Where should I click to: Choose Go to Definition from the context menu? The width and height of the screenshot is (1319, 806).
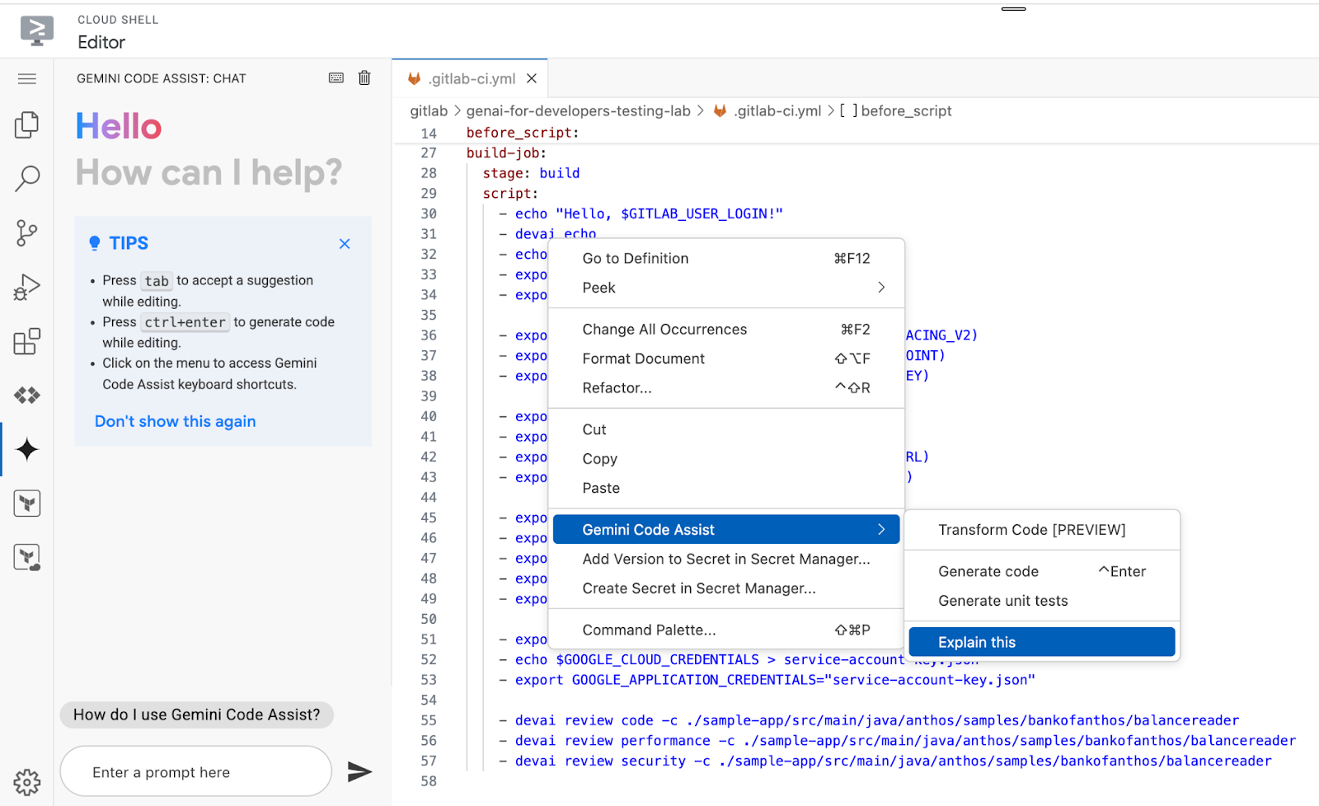pyautogui.click(x=726, y=259)
